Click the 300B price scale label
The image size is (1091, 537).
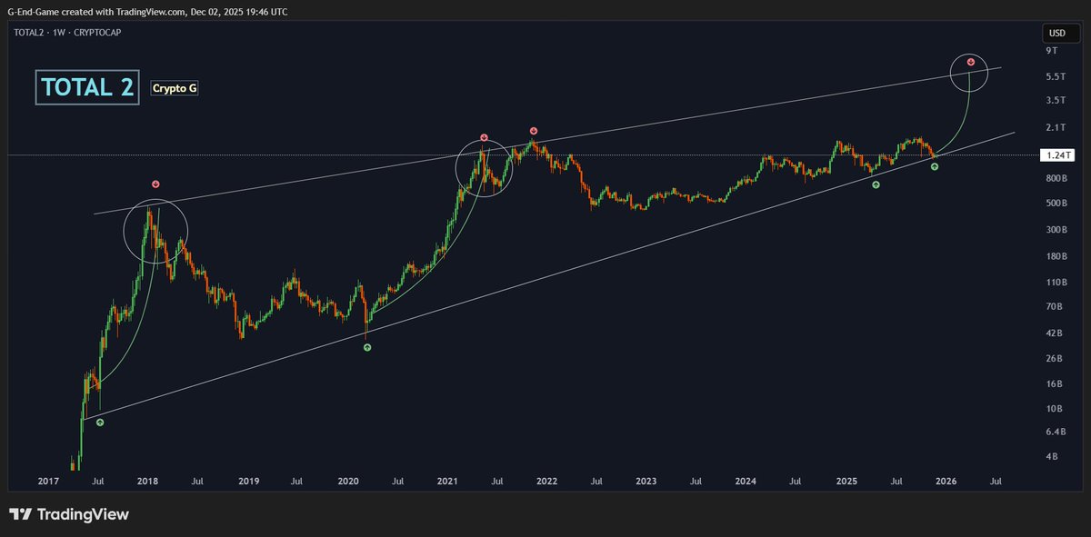click(1056, 230)
